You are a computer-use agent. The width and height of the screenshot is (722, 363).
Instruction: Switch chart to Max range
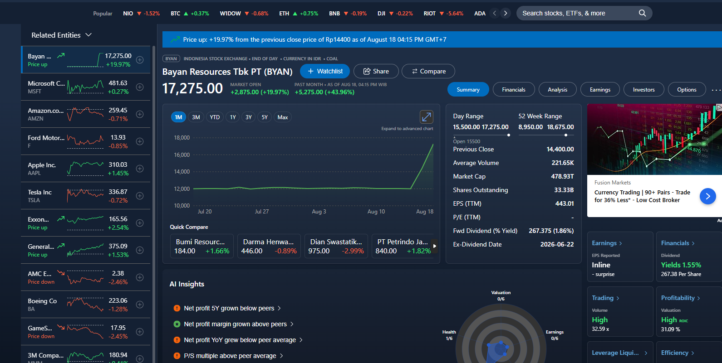(283, 117)
